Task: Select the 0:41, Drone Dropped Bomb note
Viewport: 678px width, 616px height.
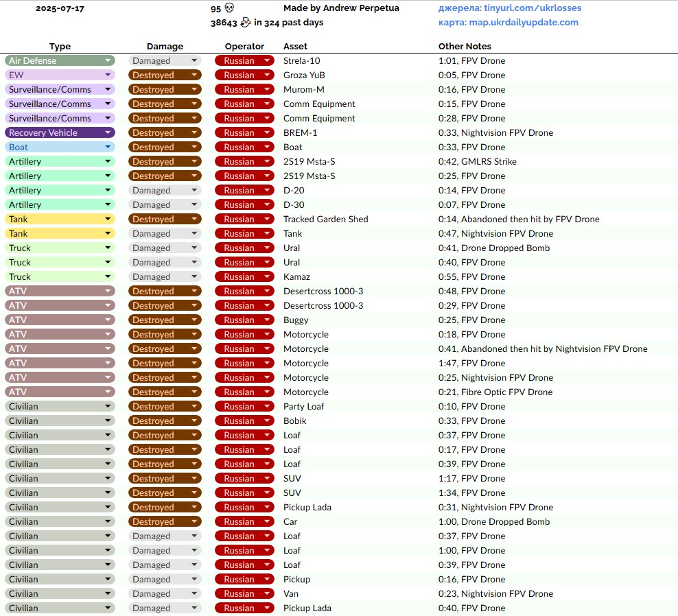Action: click(x=494, y=248)
